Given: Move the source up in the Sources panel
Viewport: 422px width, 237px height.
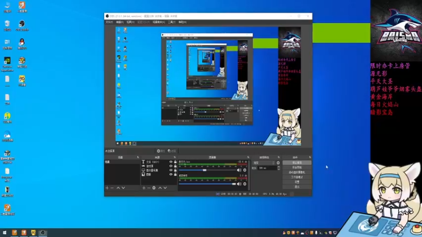Looking at the screenshot, I should (160, 188).
